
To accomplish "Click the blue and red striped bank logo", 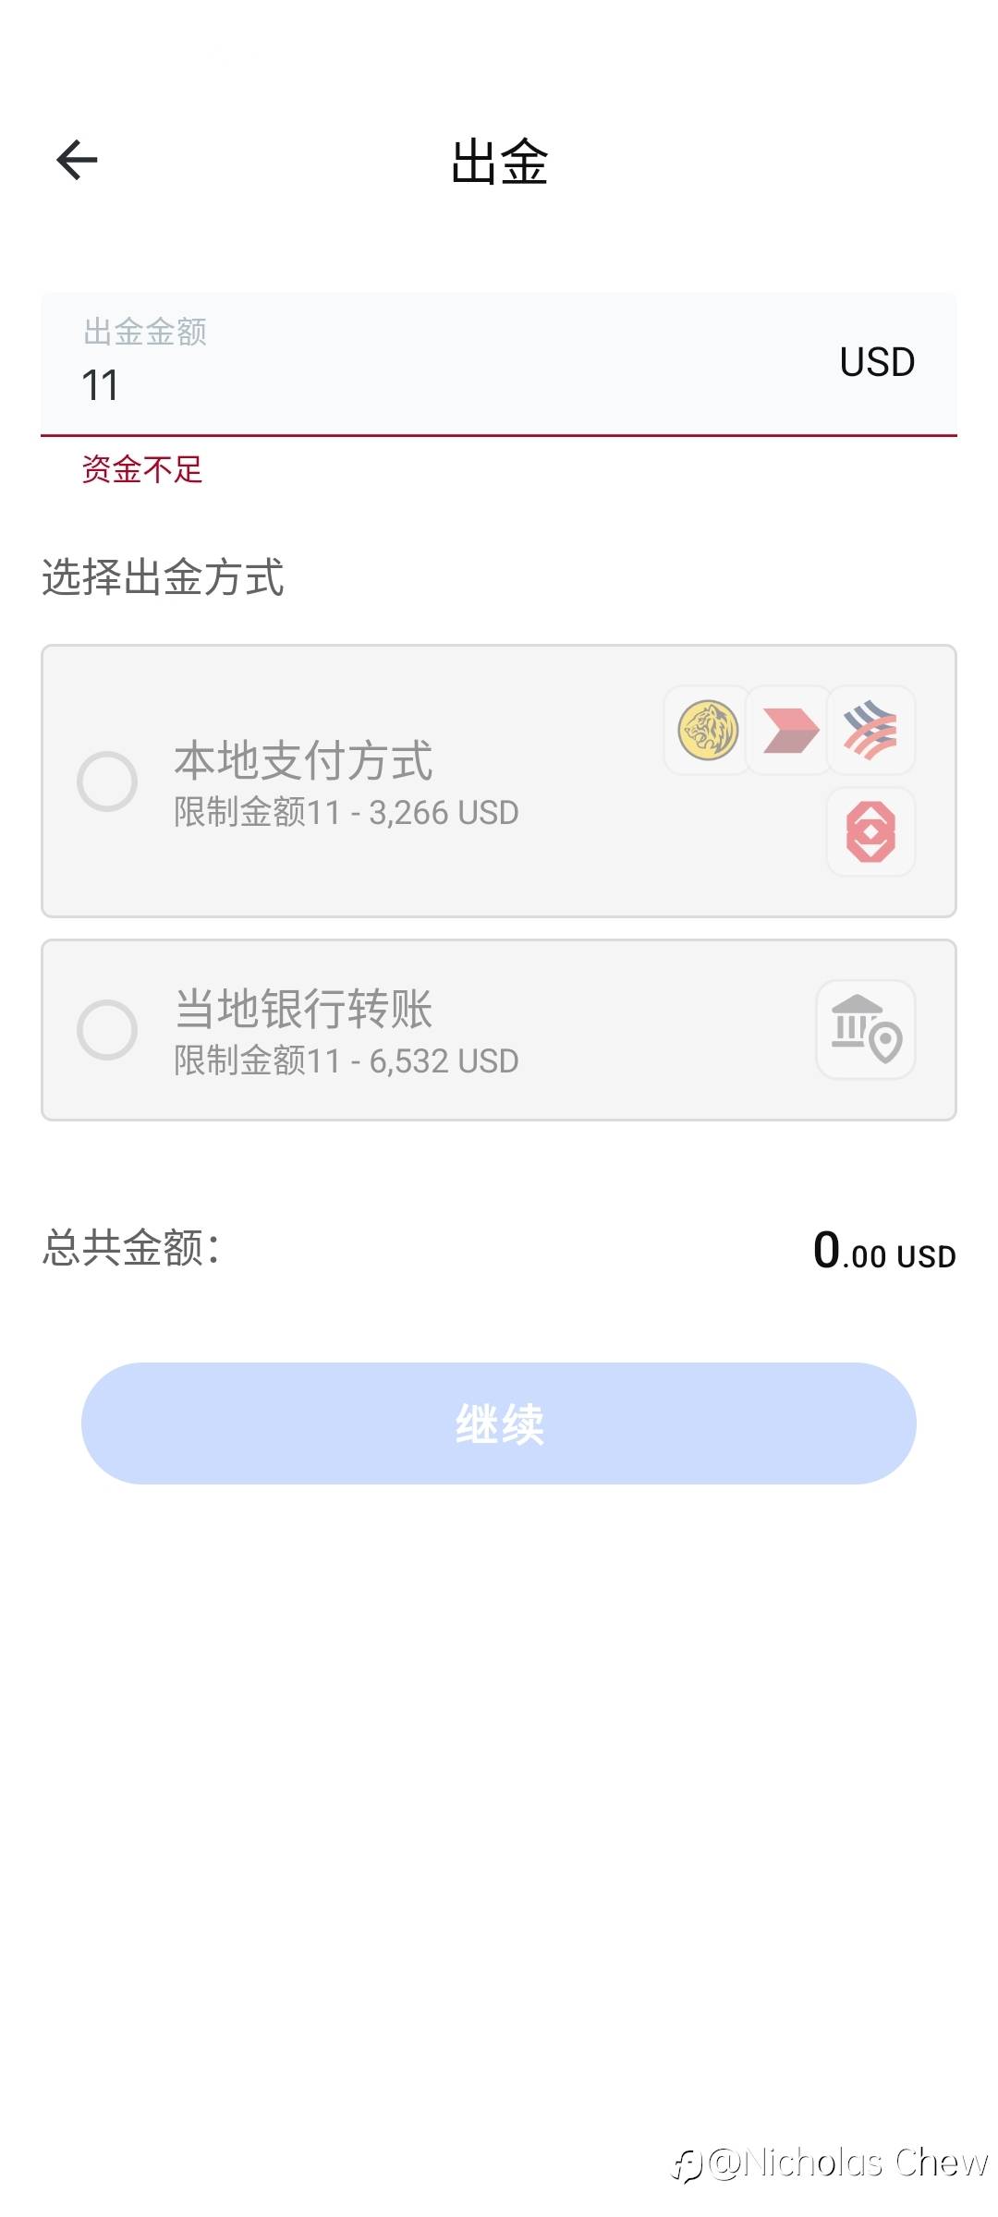I will click(x=870, y=730).
